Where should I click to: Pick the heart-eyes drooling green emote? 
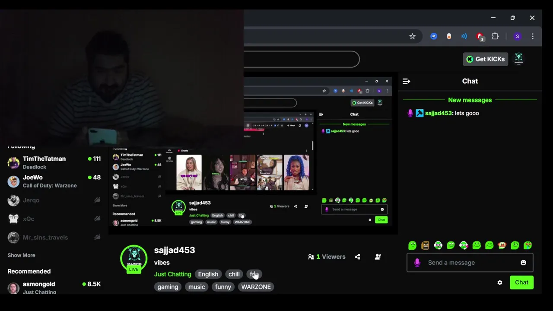(528, 245)
